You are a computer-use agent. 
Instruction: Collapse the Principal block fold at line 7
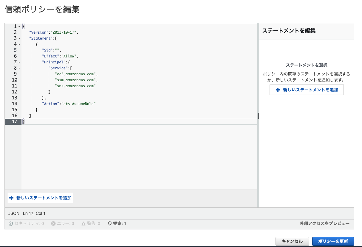click(x=20, y=62)
